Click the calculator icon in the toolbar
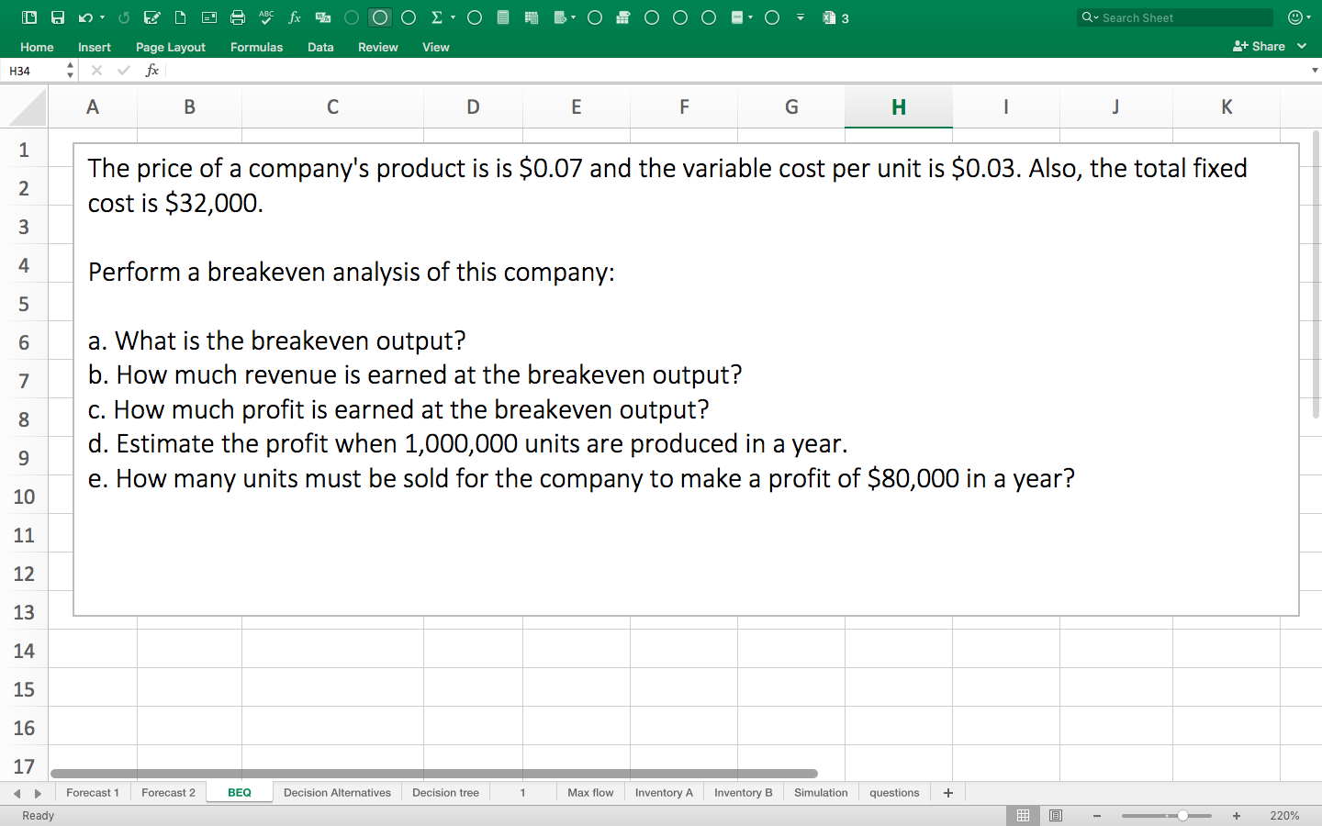 [x=503, y=17]
